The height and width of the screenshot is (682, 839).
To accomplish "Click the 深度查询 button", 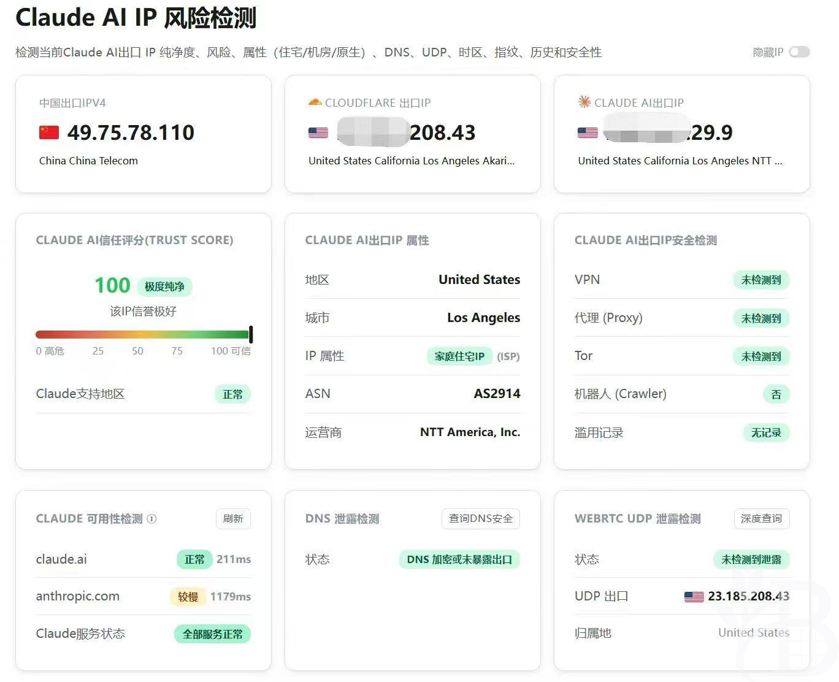I will [x=762, y=519].
